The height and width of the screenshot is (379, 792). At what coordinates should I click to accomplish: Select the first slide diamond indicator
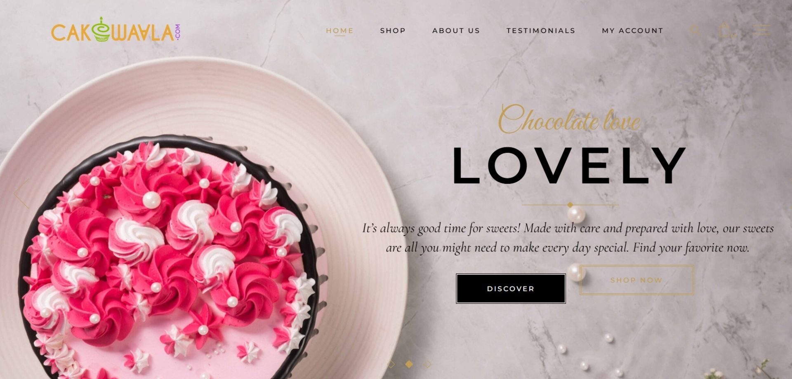391,364
